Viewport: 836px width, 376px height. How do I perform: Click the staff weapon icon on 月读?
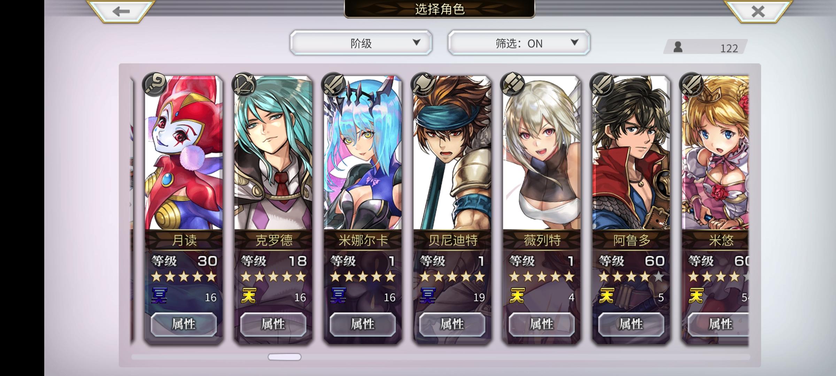[x=154, y=84]
